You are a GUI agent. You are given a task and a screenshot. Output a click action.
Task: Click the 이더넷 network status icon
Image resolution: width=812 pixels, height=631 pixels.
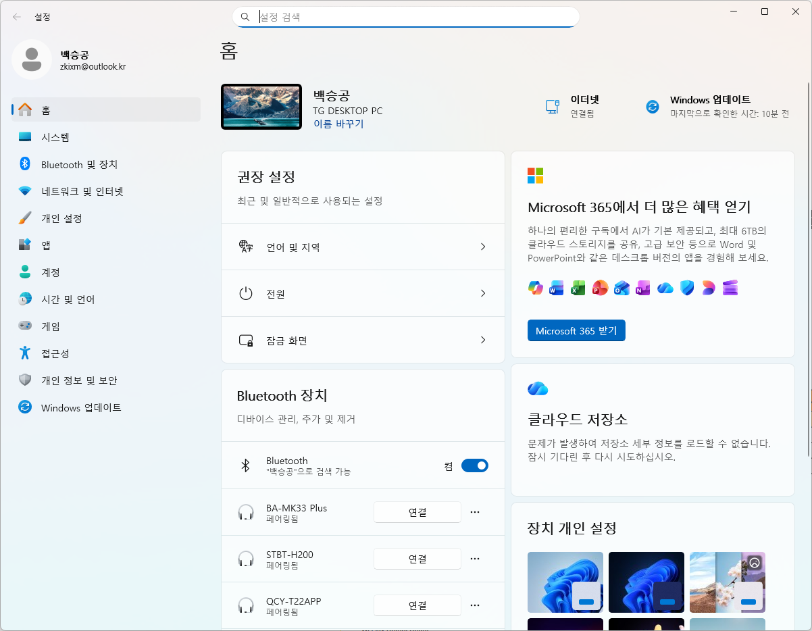552,107
